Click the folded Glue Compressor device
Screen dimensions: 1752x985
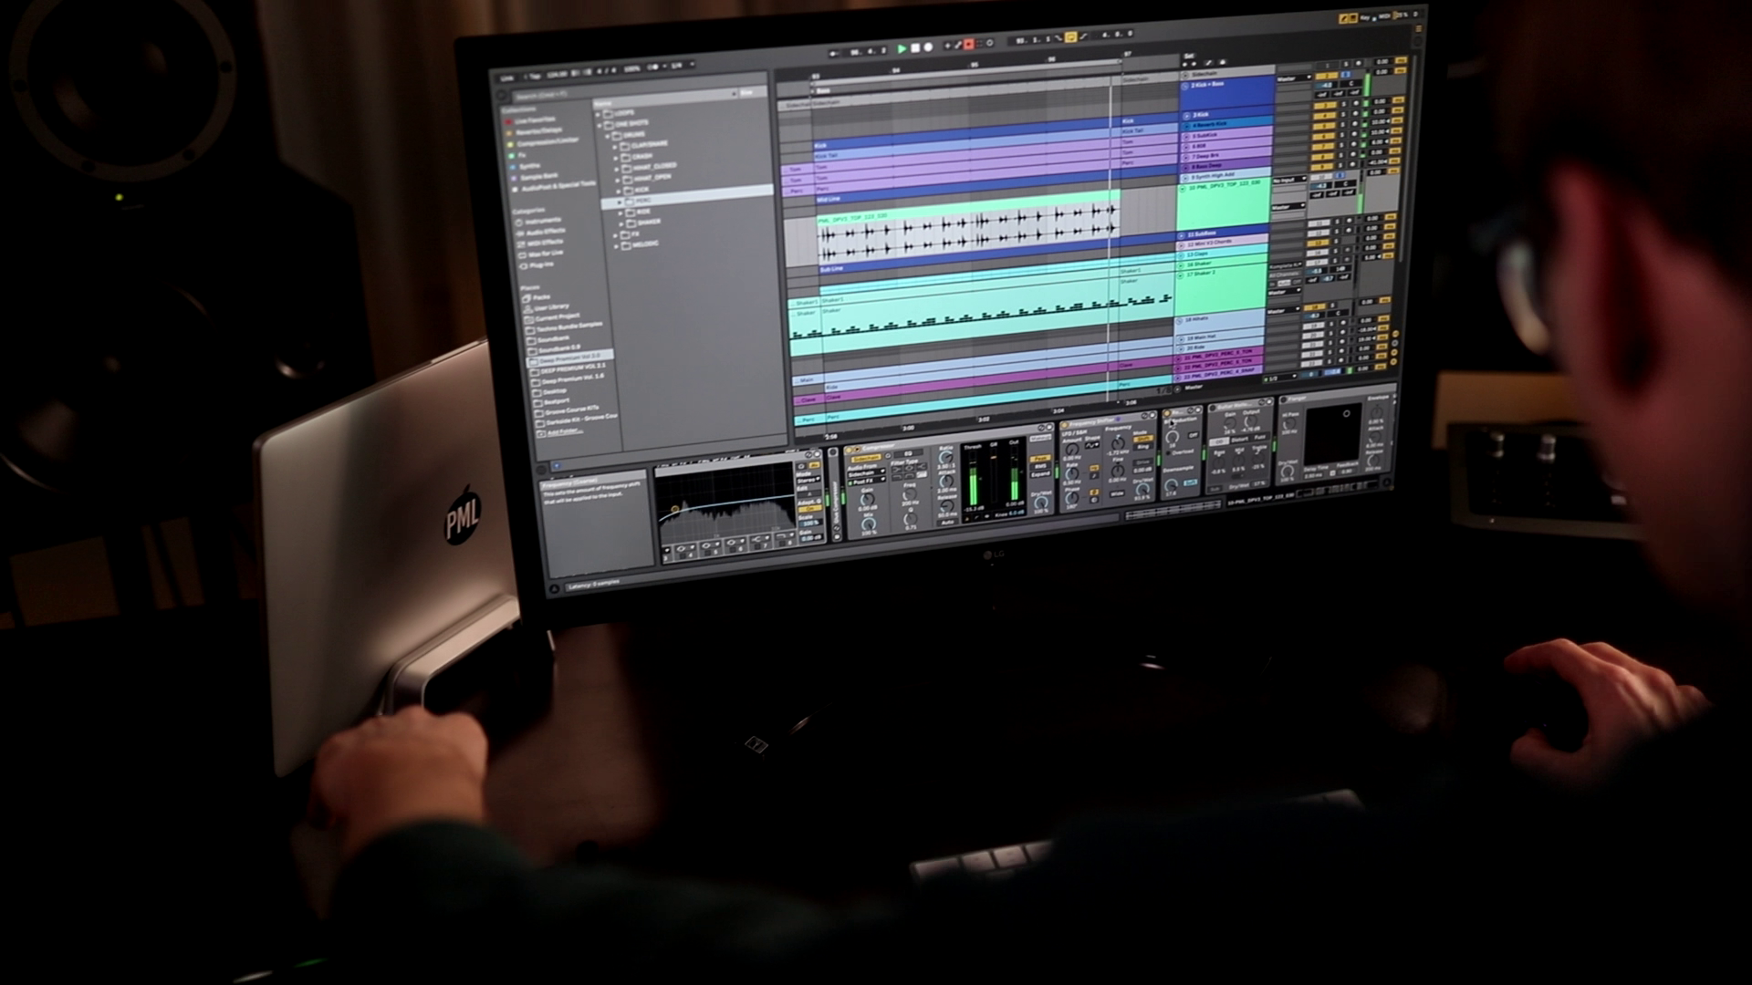tap(834, 494)
